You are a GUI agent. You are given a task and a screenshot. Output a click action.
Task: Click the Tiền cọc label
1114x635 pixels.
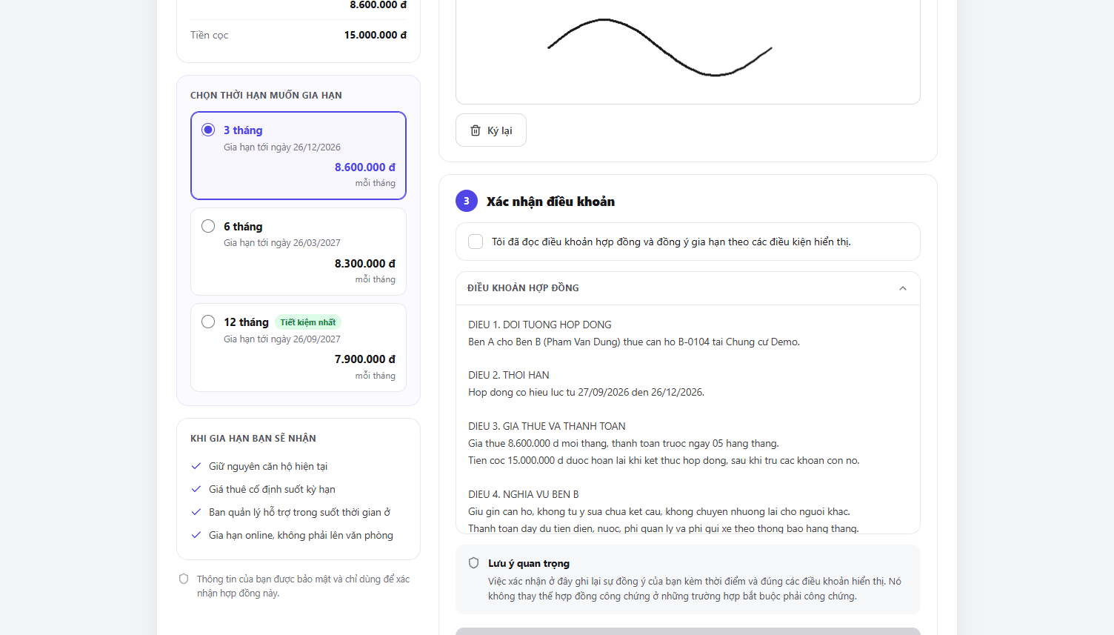pos(209,36)
